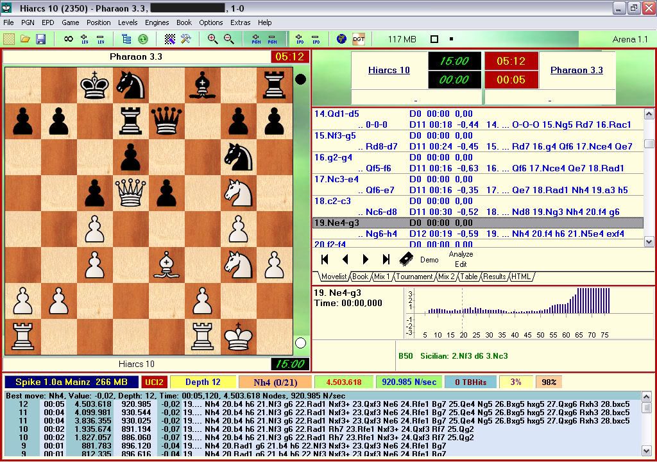Screen dimensions: 657x462
Task: Select move Rd8-d7 in the move list
Action: click(x=381, y=146)
